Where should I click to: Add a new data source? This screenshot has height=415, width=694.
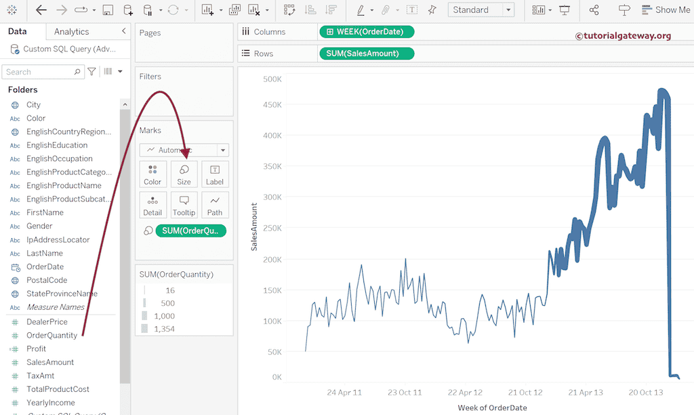(126, 10)
